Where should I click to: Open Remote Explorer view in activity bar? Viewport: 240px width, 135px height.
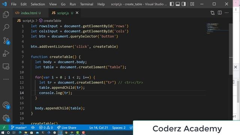(x=6, y=66)
